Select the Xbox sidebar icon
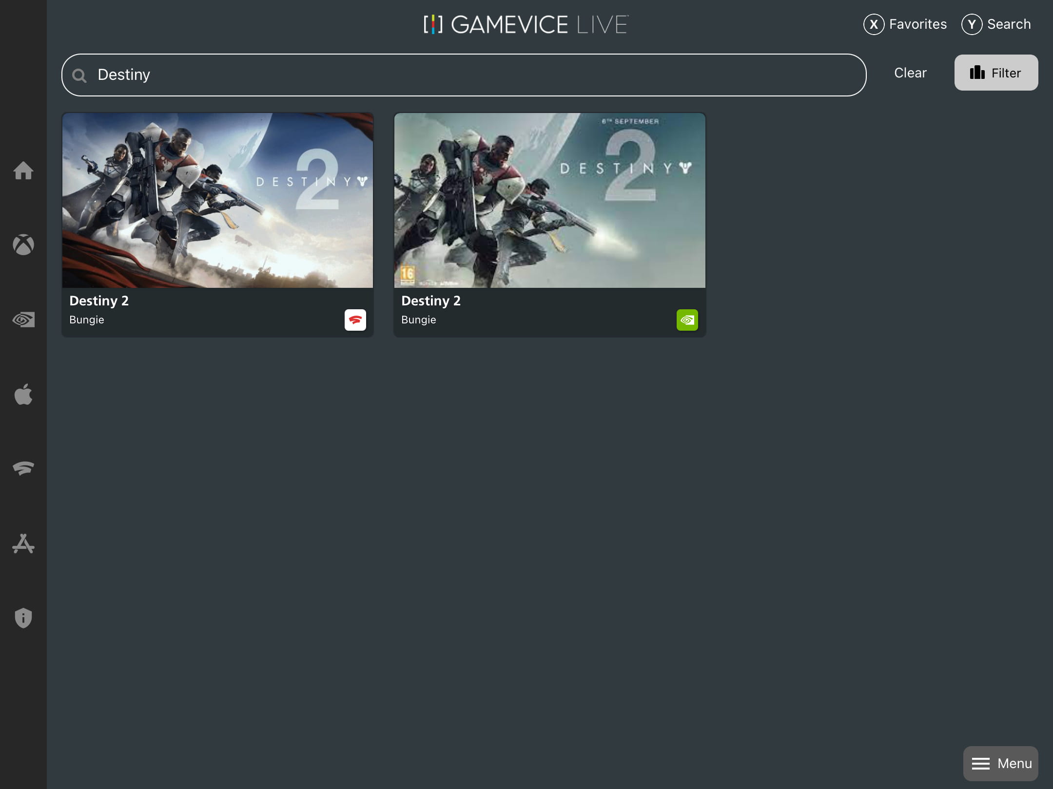 pos(23,245)
